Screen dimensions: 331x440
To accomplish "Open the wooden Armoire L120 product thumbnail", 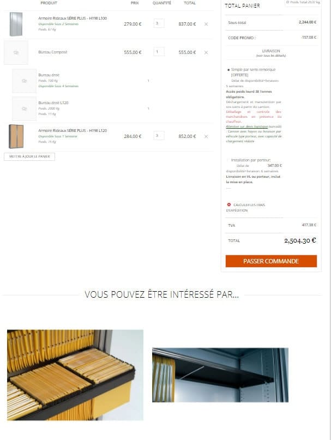I will (16, 136).
